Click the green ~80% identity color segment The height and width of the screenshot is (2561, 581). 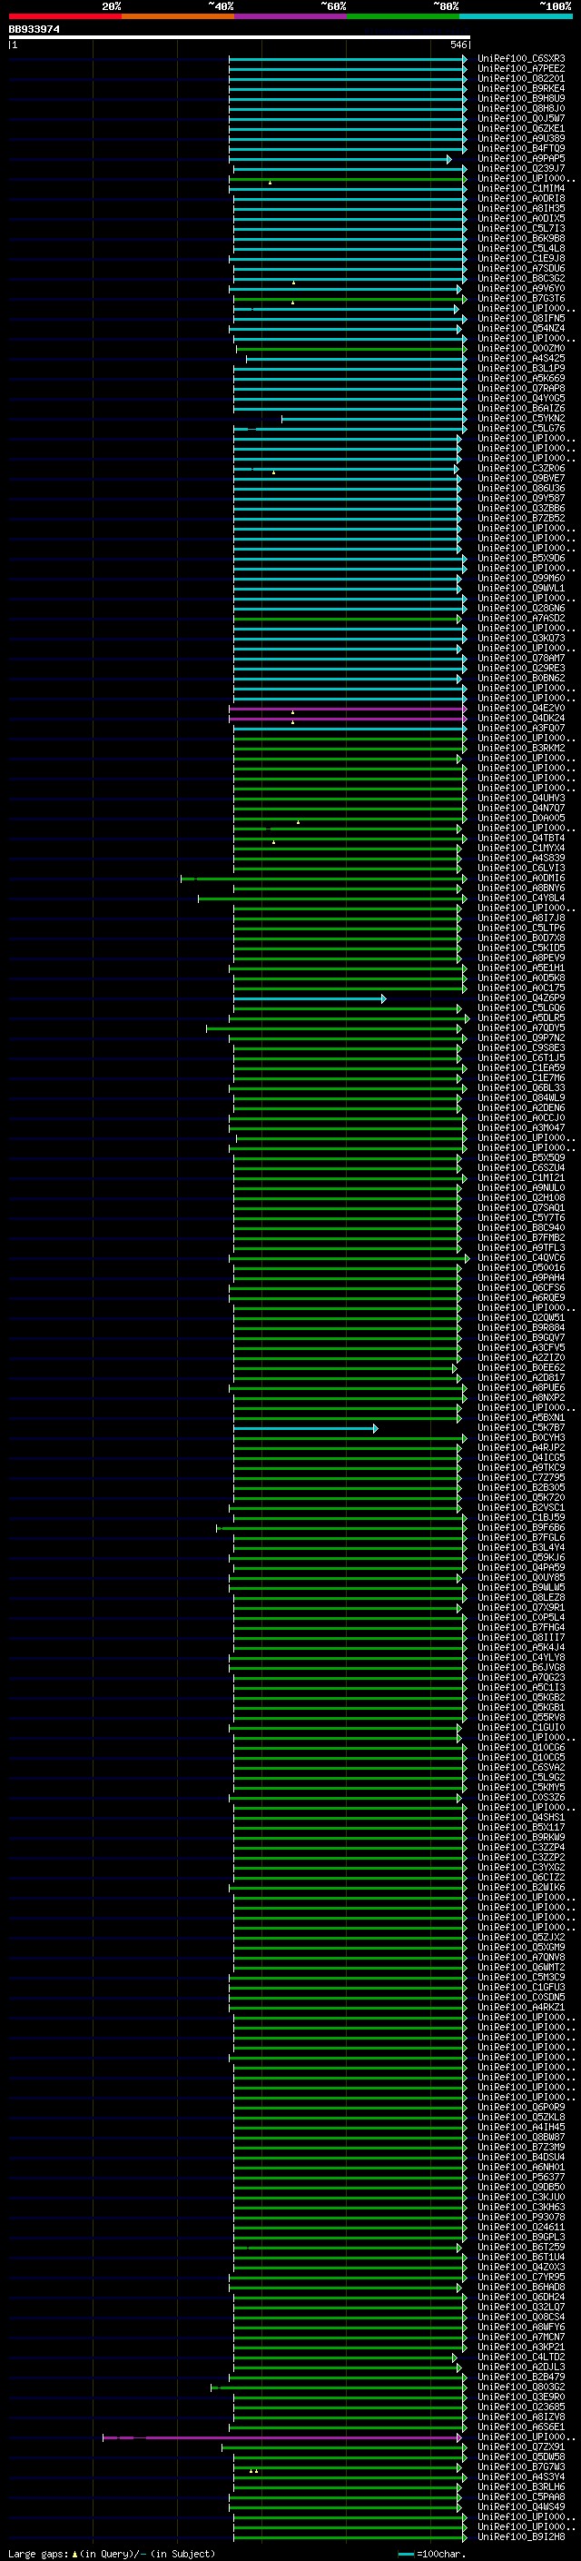coord(403,16)
